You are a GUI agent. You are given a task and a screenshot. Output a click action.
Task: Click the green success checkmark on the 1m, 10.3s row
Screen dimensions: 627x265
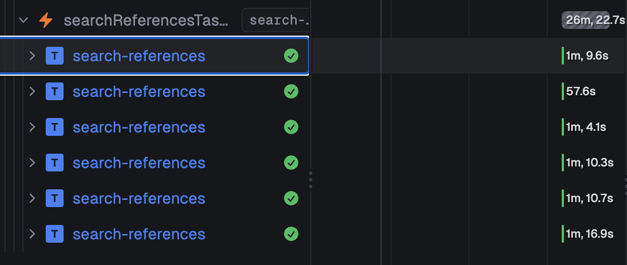coord(291,163)
